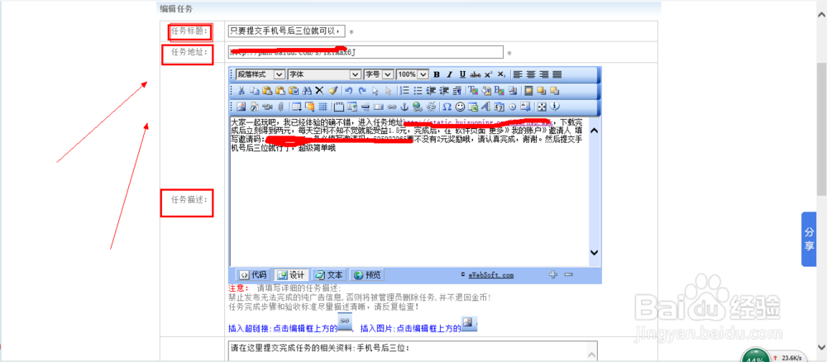Open the blue 分享 share side button
This screenshot has width=827, height=362.
pyautogui.click(x=809, y=239)
